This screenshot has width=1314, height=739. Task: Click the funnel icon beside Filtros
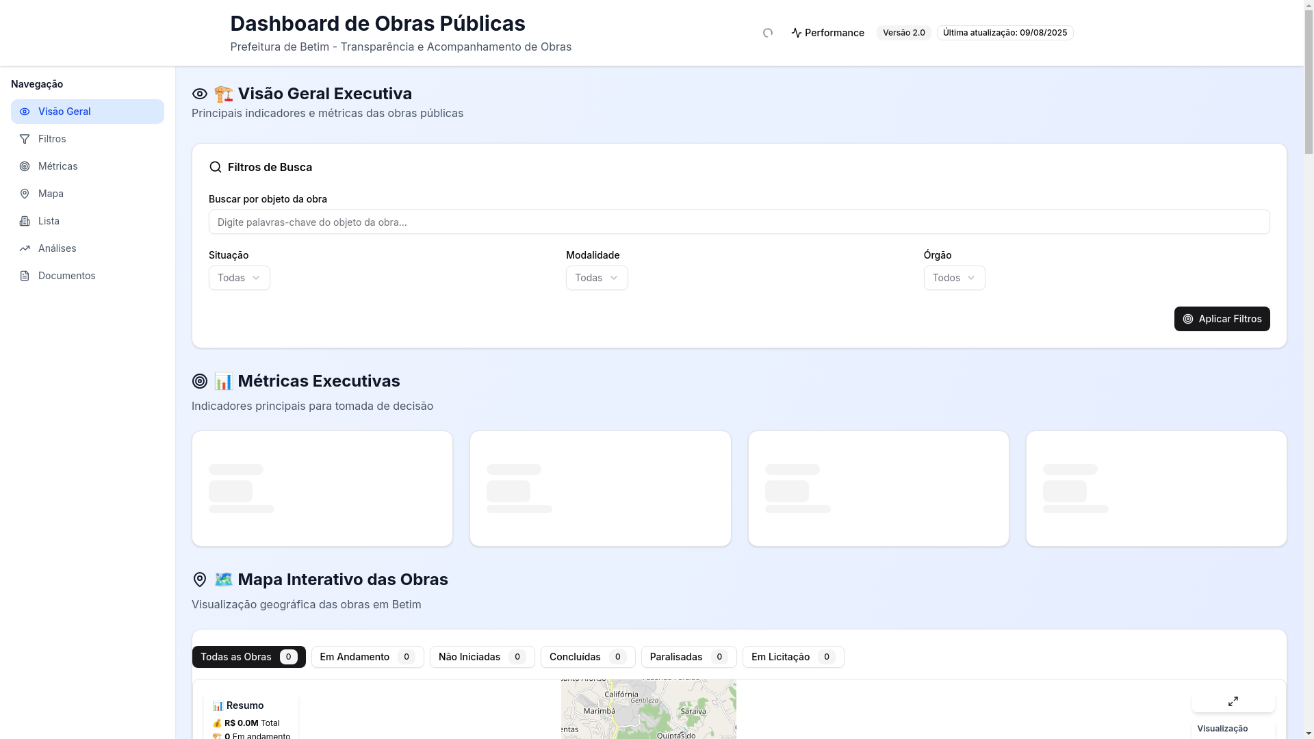25,139
